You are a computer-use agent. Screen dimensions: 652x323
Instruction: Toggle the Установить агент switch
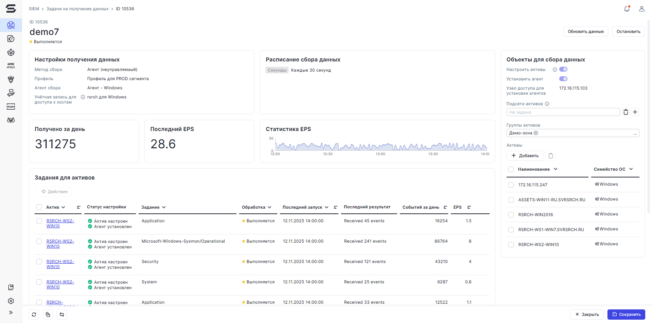(x=563, y=79)
